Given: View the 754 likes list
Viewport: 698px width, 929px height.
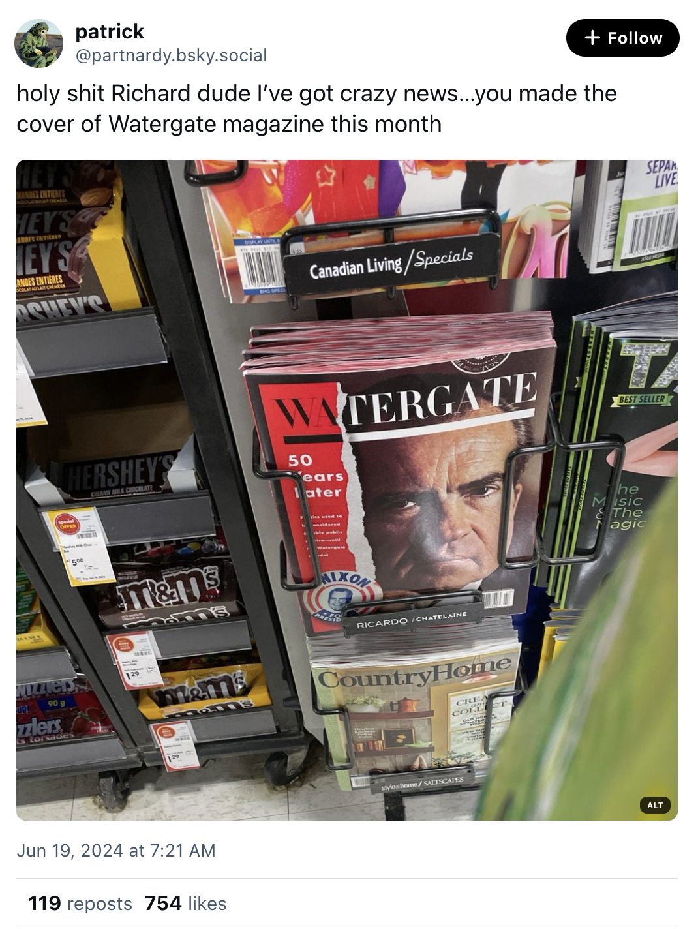Looking at the screenshot, I should tap(186, 904).
